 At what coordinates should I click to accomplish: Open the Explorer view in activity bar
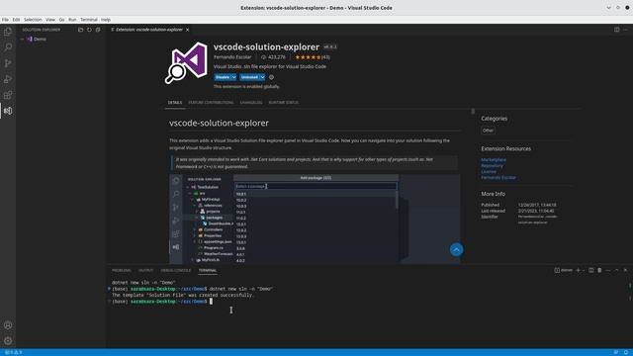[8, 32]
